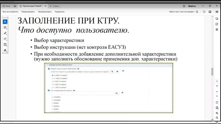Click search icon in memory type field
The width and height of the screenshot is (221, 124).
pyautogui.click(x=117, y=93)
